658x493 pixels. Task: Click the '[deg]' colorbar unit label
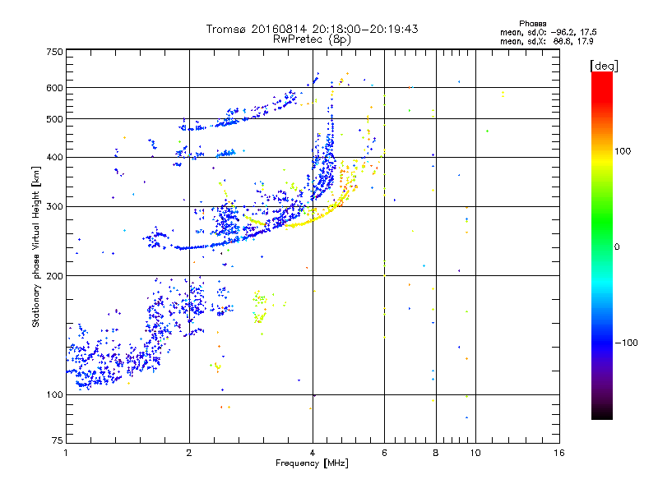point(604,66)
